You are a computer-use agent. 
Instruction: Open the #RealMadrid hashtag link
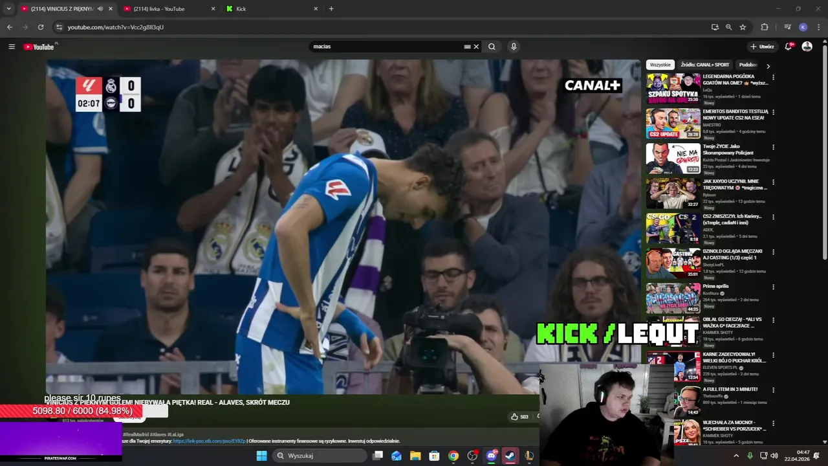[135, 434]
